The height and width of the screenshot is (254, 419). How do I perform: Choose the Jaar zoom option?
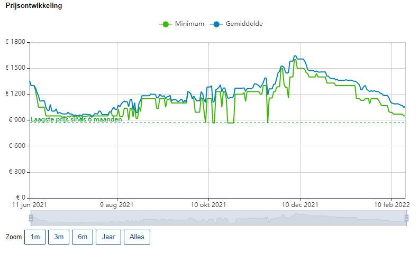pos(108,237)
